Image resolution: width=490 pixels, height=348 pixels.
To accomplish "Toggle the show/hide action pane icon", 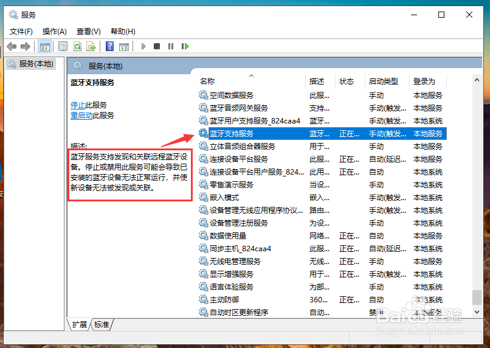I will tap(124, 47).
